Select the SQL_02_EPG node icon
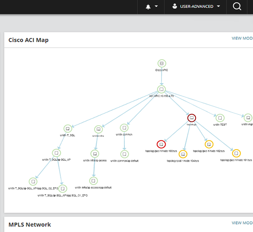Screen dimensions: 253x232 point(33,182)
